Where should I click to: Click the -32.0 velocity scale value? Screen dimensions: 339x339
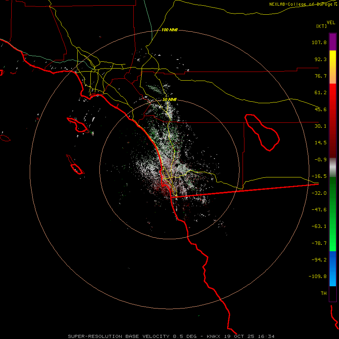[319, 193]
